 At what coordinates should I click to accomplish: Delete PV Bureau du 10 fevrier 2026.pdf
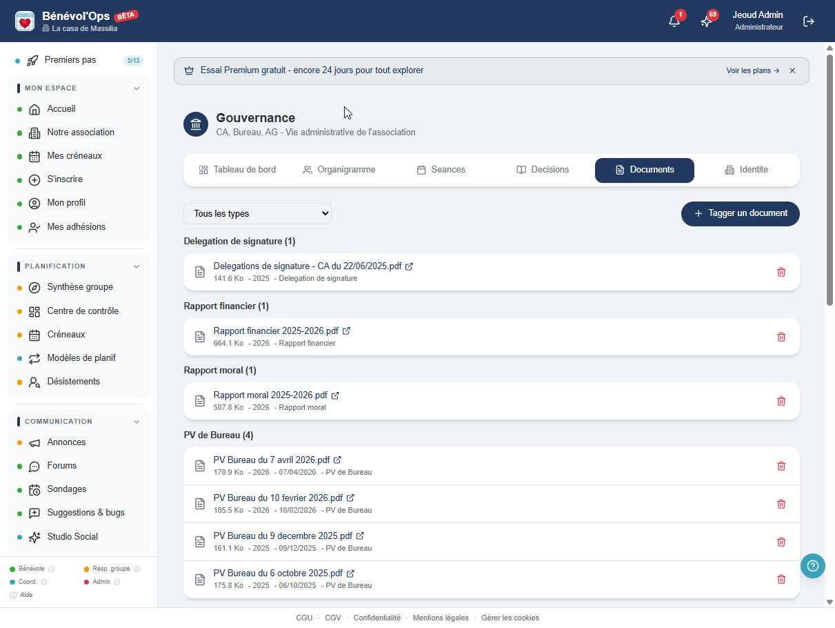click(781, 504)
